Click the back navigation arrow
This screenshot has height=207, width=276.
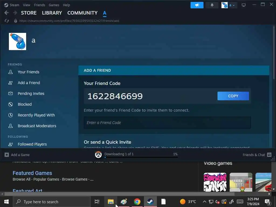tap(6, 13)
